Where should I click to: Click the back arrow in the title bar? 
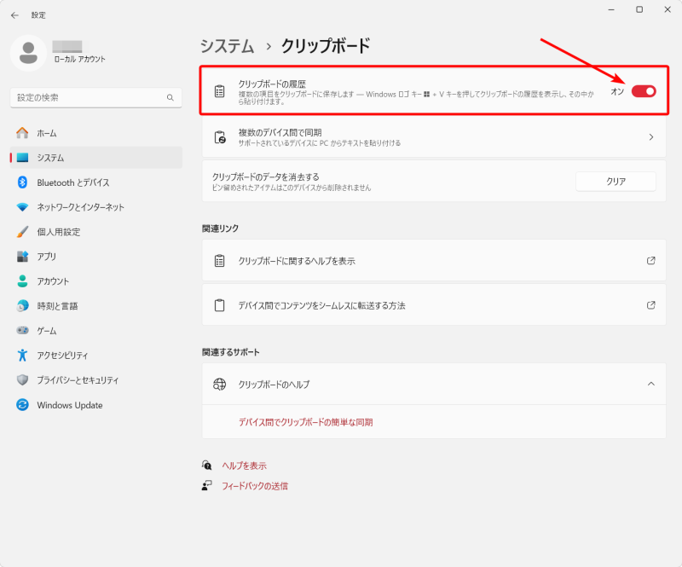(x=14, y=15)
